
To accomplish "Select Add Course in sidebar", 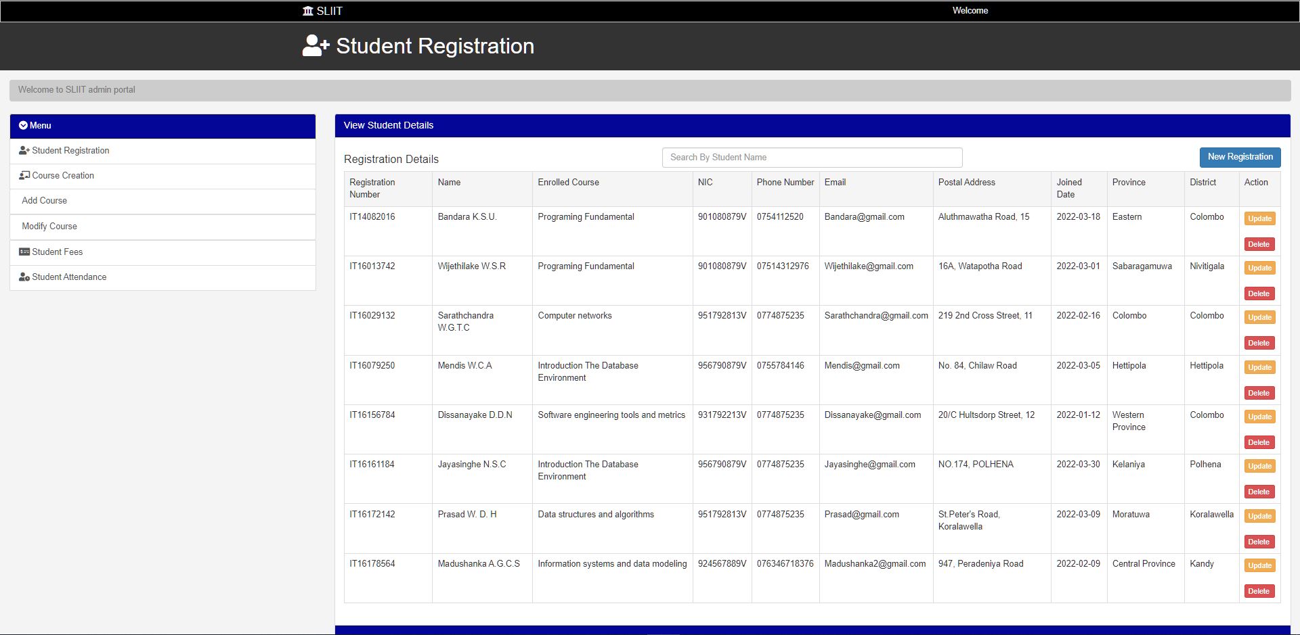I will (x=162, y=201).
